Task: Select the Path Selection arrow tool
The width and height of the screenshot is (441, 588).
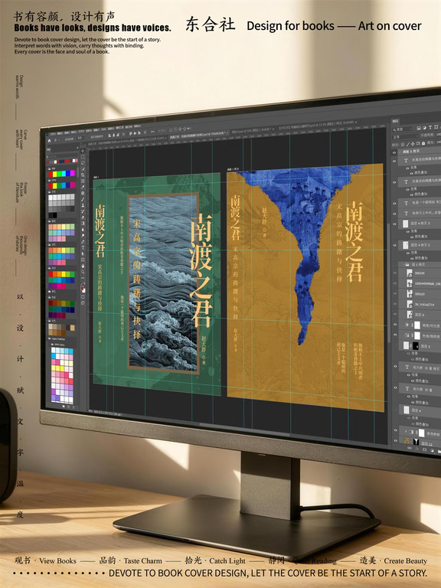Action: pos(83,253)
